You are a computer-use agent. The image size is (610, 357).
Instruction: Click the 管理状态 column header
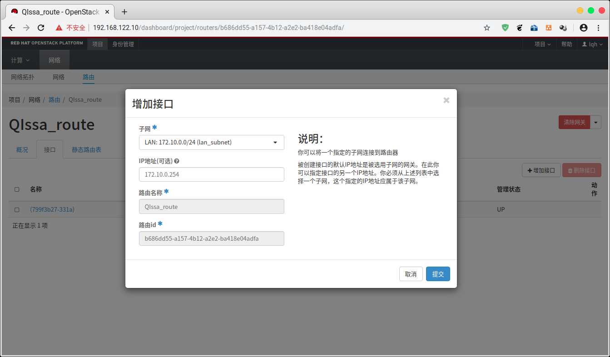coord(509,189)
